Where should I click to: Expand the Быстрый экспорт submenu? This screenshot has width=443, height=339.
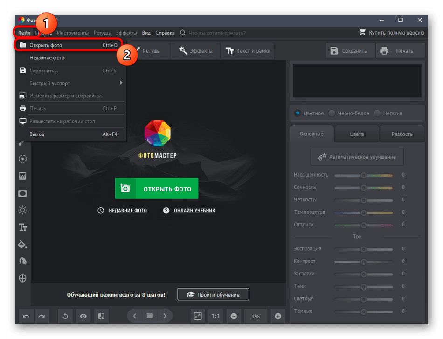click(x=70, y=83)
